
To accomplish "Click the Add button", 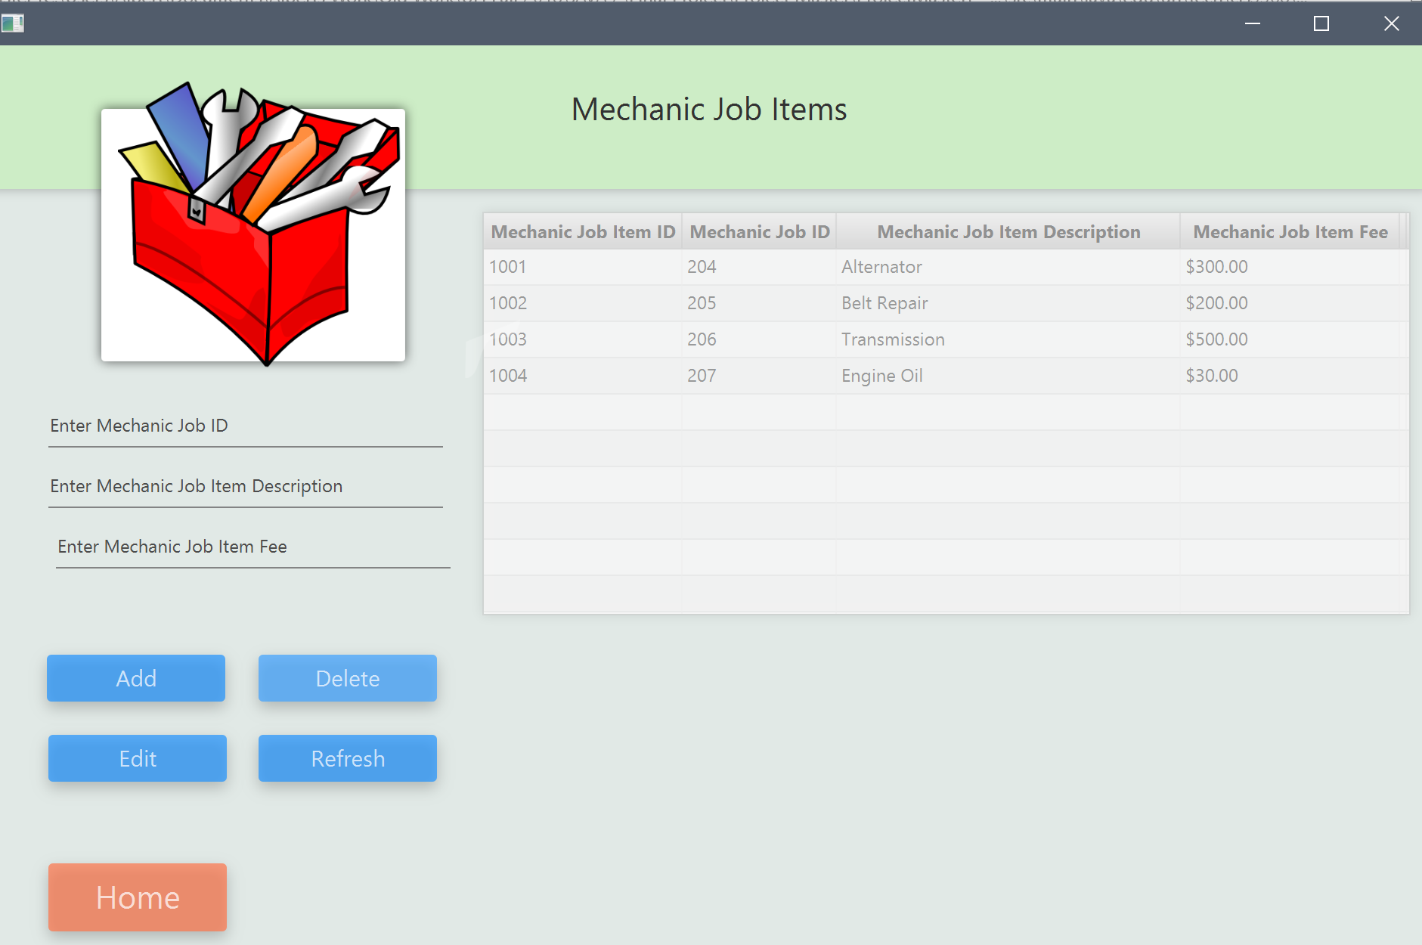I will point(136,678).
